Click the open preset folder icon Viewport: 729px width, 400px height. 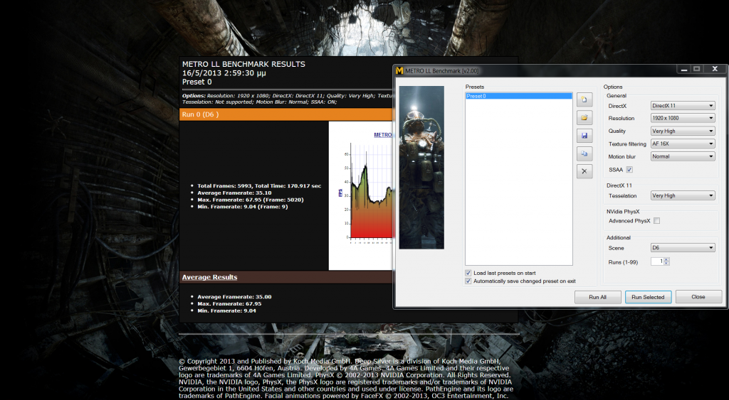(584, 117)
